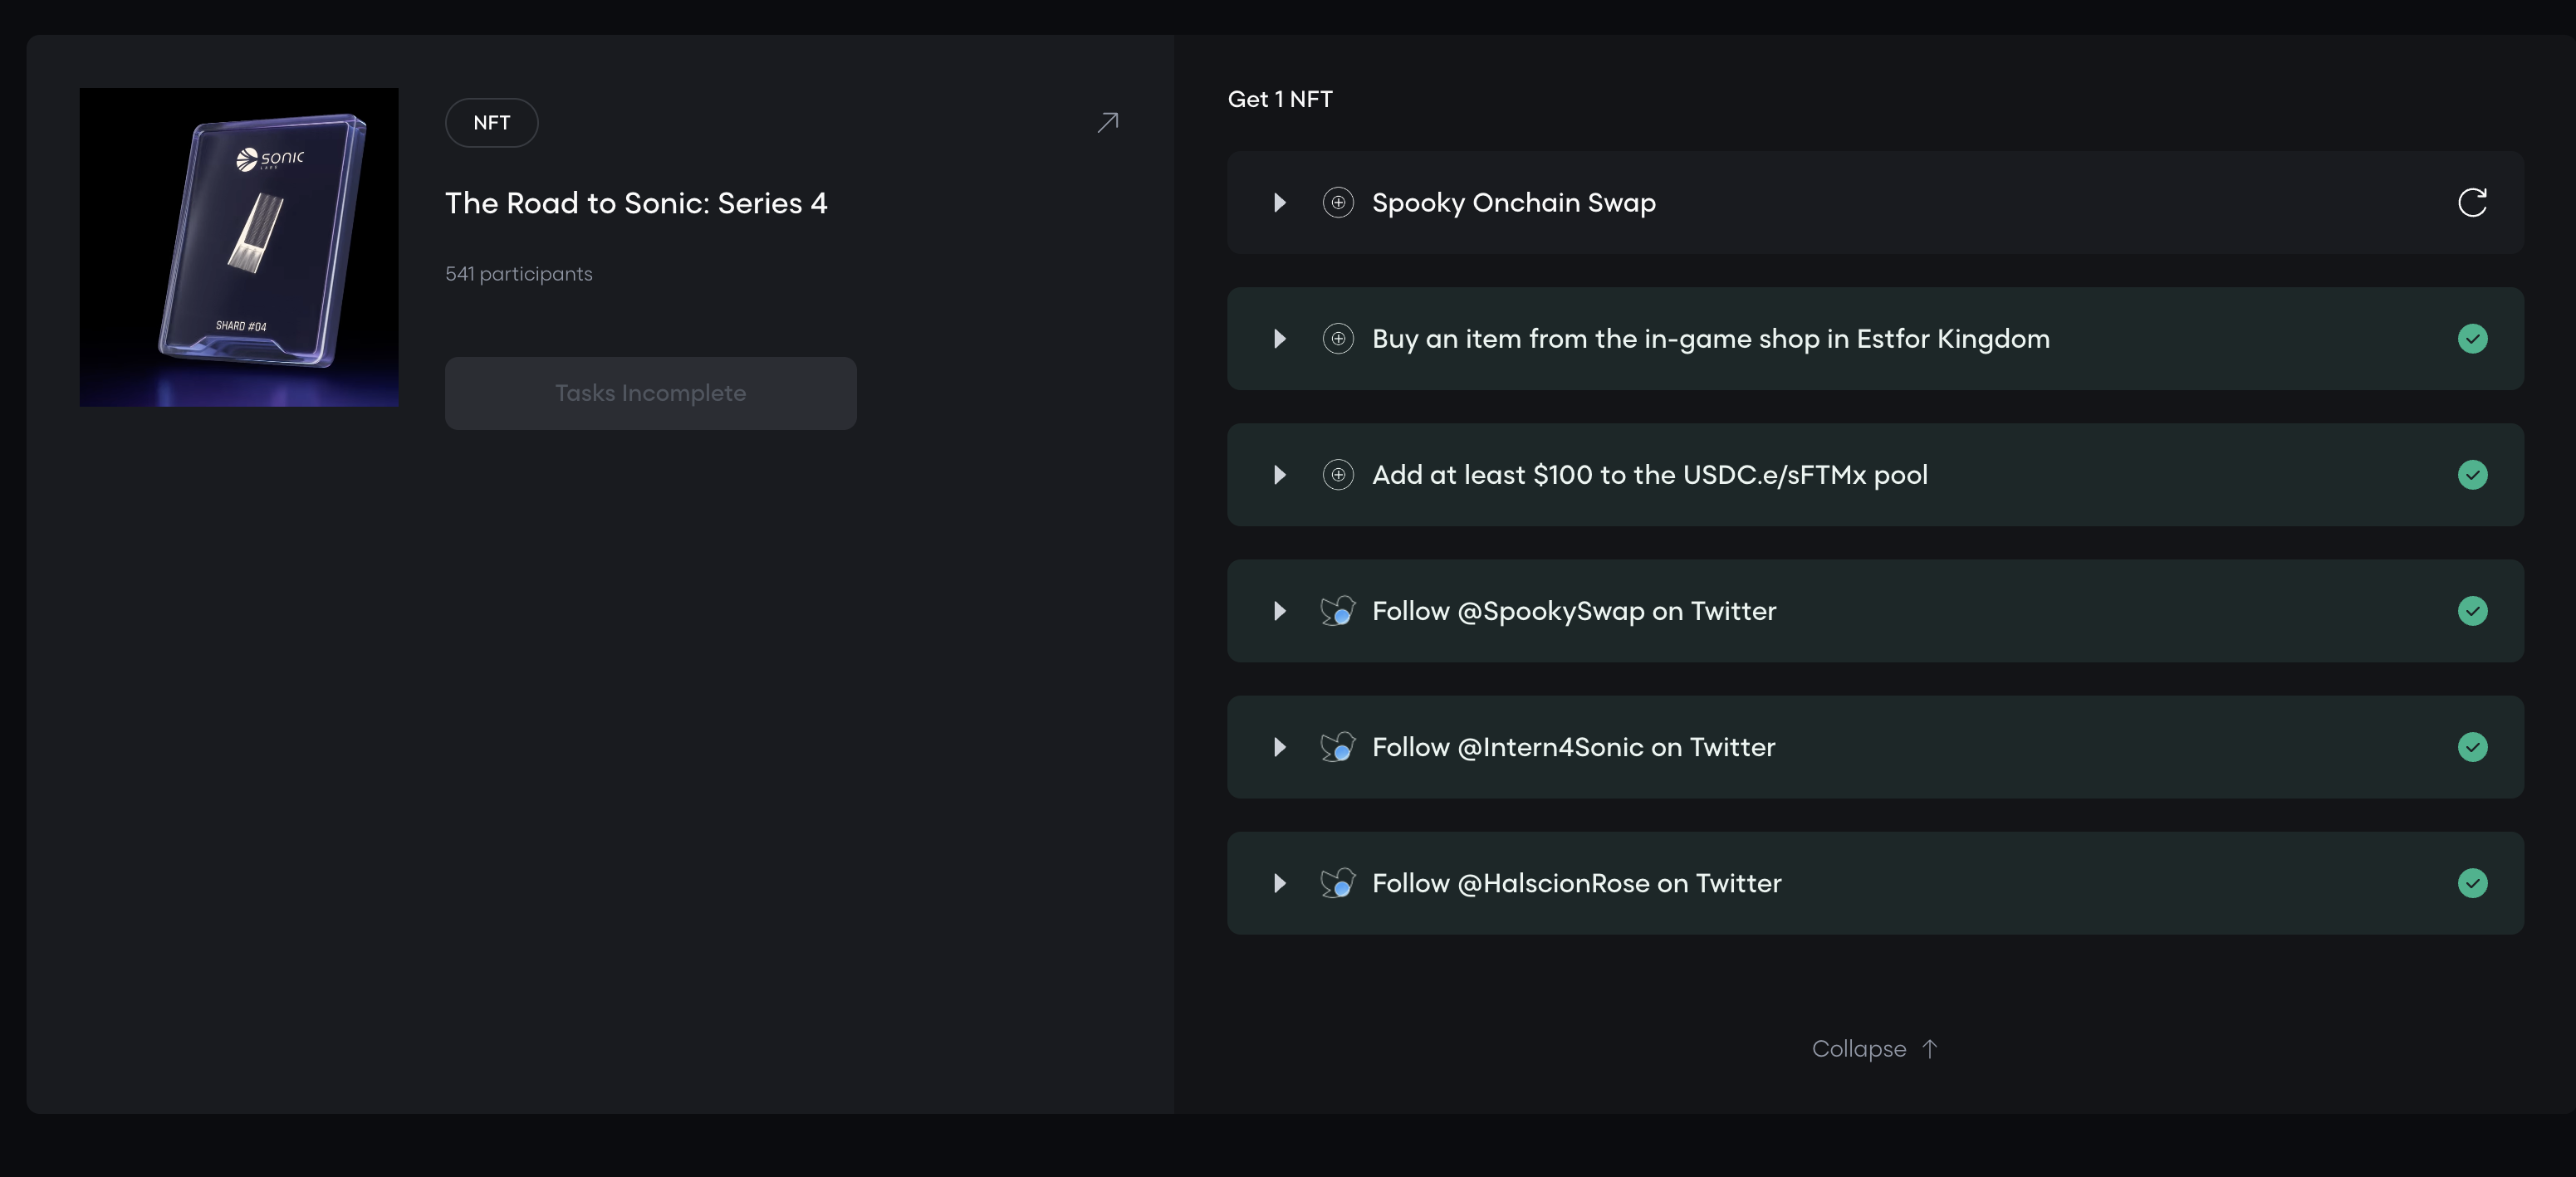The width and height of the screenshot is (2576, 1177).
Task: Open the external link arrow icon
Action: tap(1107, 123)
